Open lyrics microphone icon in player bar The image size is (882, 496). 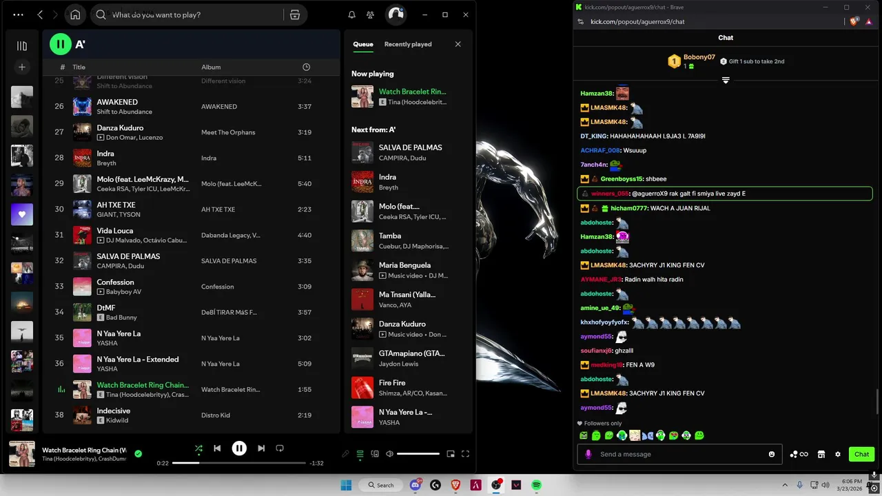345,454
